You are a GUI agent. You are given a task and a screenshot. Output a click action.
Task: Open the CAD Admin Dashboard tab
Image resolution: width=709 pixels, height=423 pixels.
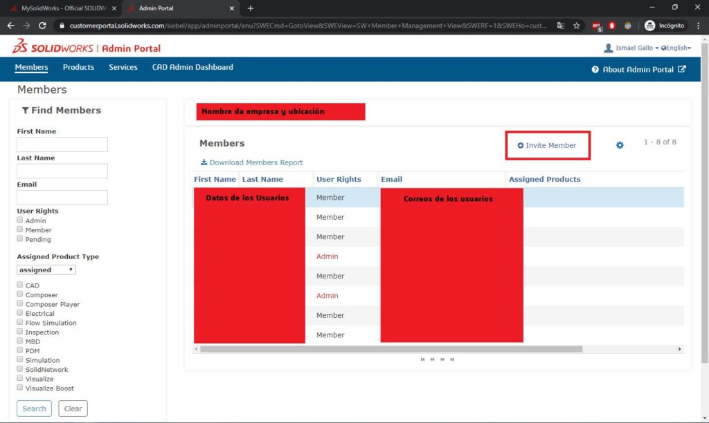(192, 67)
